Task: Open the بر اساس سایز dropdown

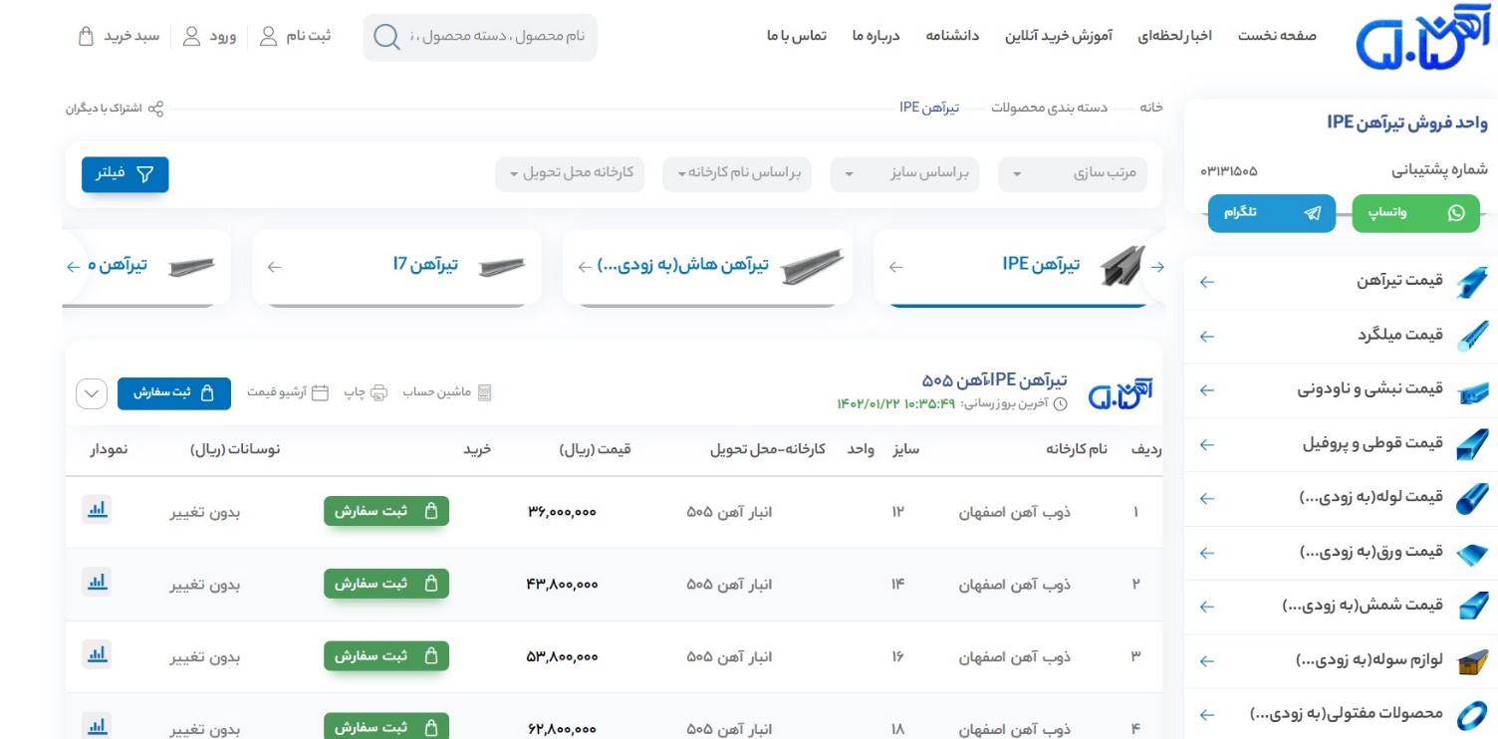Action: pos(904,174)
